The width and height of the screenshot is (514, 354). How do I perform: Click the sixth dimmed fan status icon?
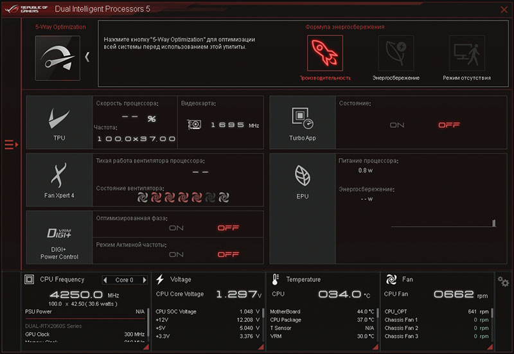click(210, 197)
